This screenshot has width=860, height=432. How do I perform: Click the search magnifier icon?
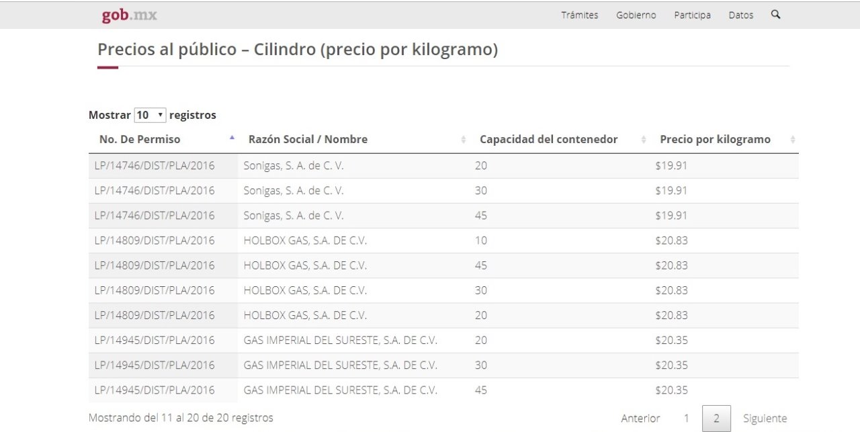pos(775,14)
